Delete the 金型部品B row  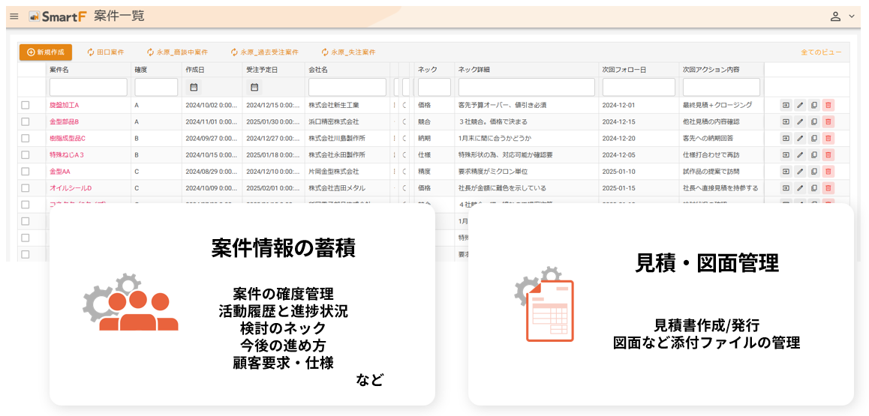coord(828,121)
